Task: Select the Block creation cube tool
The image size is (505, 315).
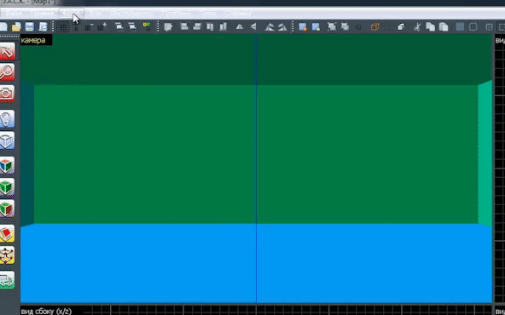Action: point(7,140)
